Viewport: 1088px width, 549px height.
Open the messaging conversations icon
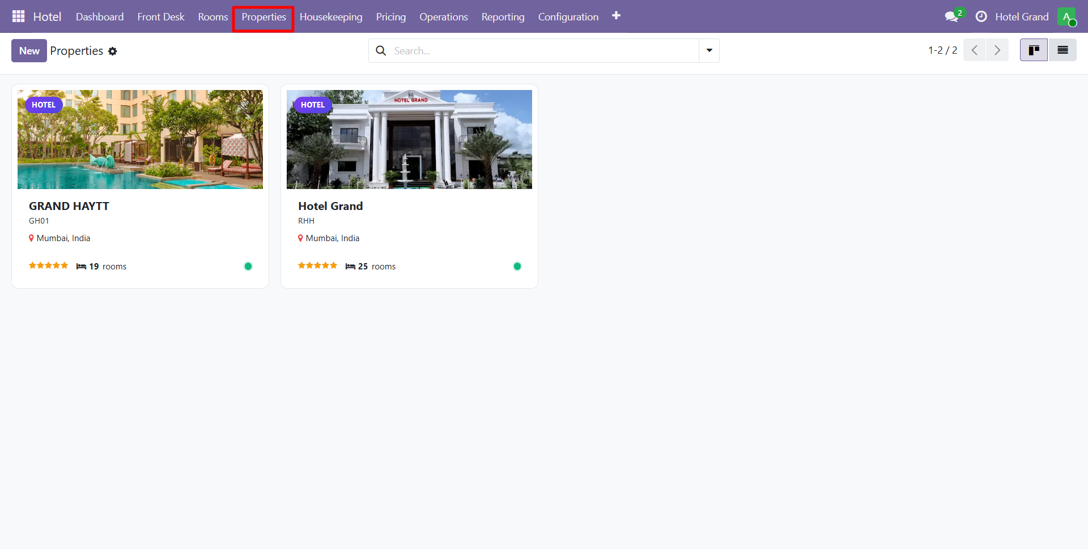click(x=951, y=16)
